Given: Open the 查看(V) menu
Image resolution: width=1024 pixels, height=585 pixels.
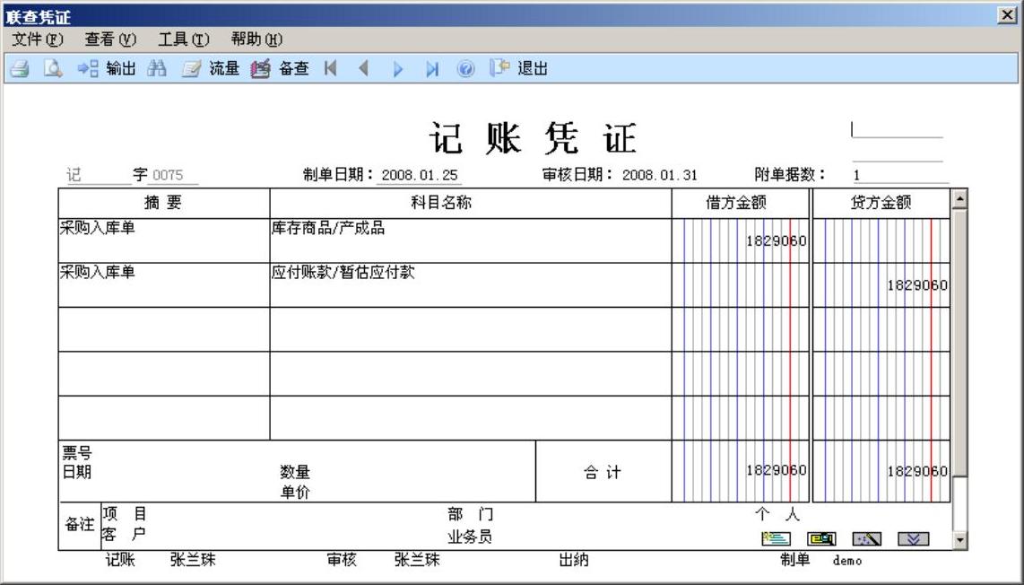Looking at the screenshot, I should click(110, 39).
